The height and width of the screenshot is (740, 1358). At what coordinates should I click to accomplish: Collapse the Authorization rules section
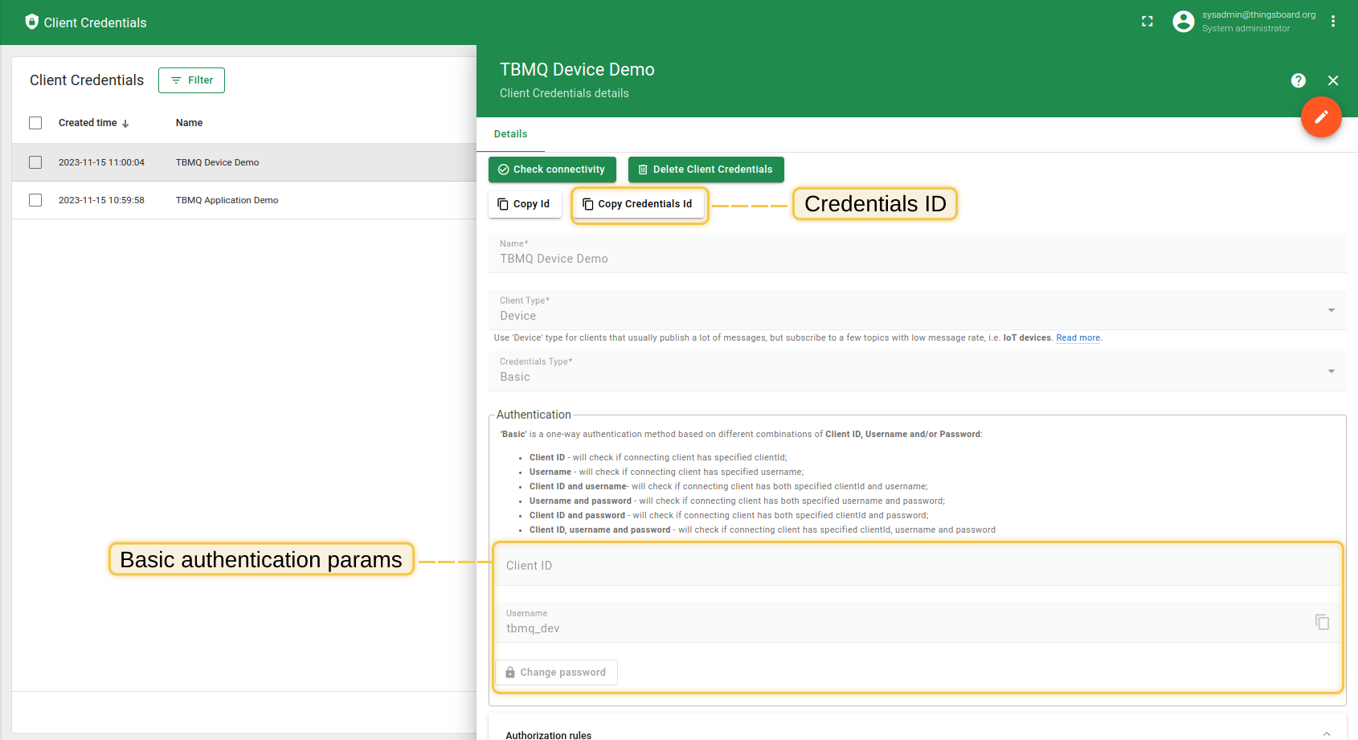[x=1327, y=734]
